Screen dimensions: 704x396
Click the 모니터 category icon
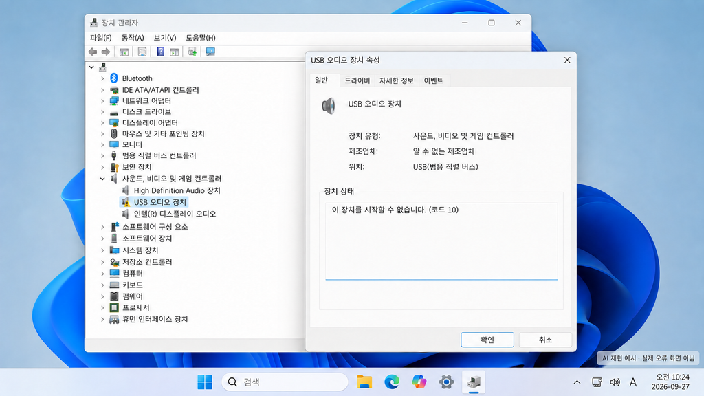pyautogui.click(x=114, y=144)
